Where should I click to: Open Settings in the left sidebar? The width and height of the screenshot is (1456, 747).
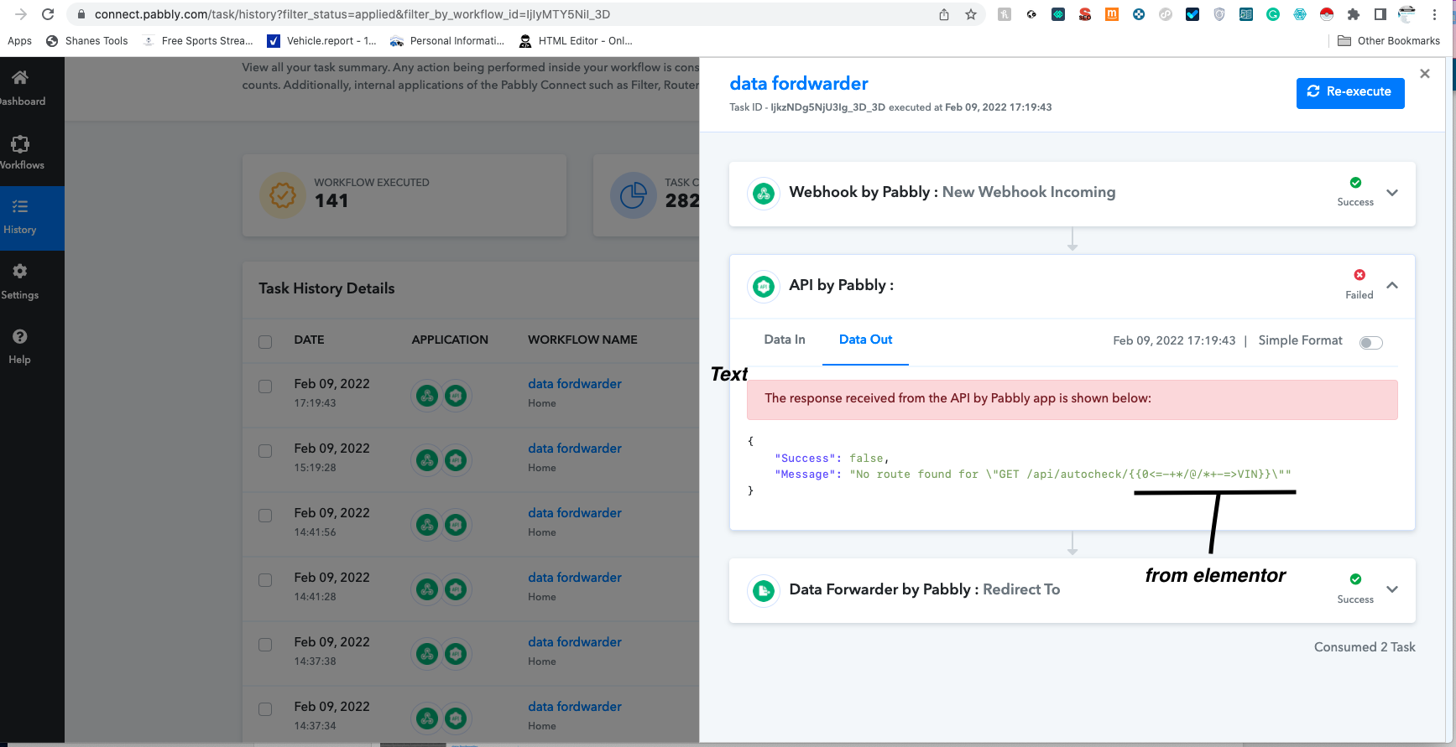[x=20, y=283]
